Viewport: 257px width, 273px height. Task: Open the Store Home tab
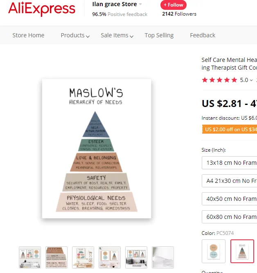28,35
